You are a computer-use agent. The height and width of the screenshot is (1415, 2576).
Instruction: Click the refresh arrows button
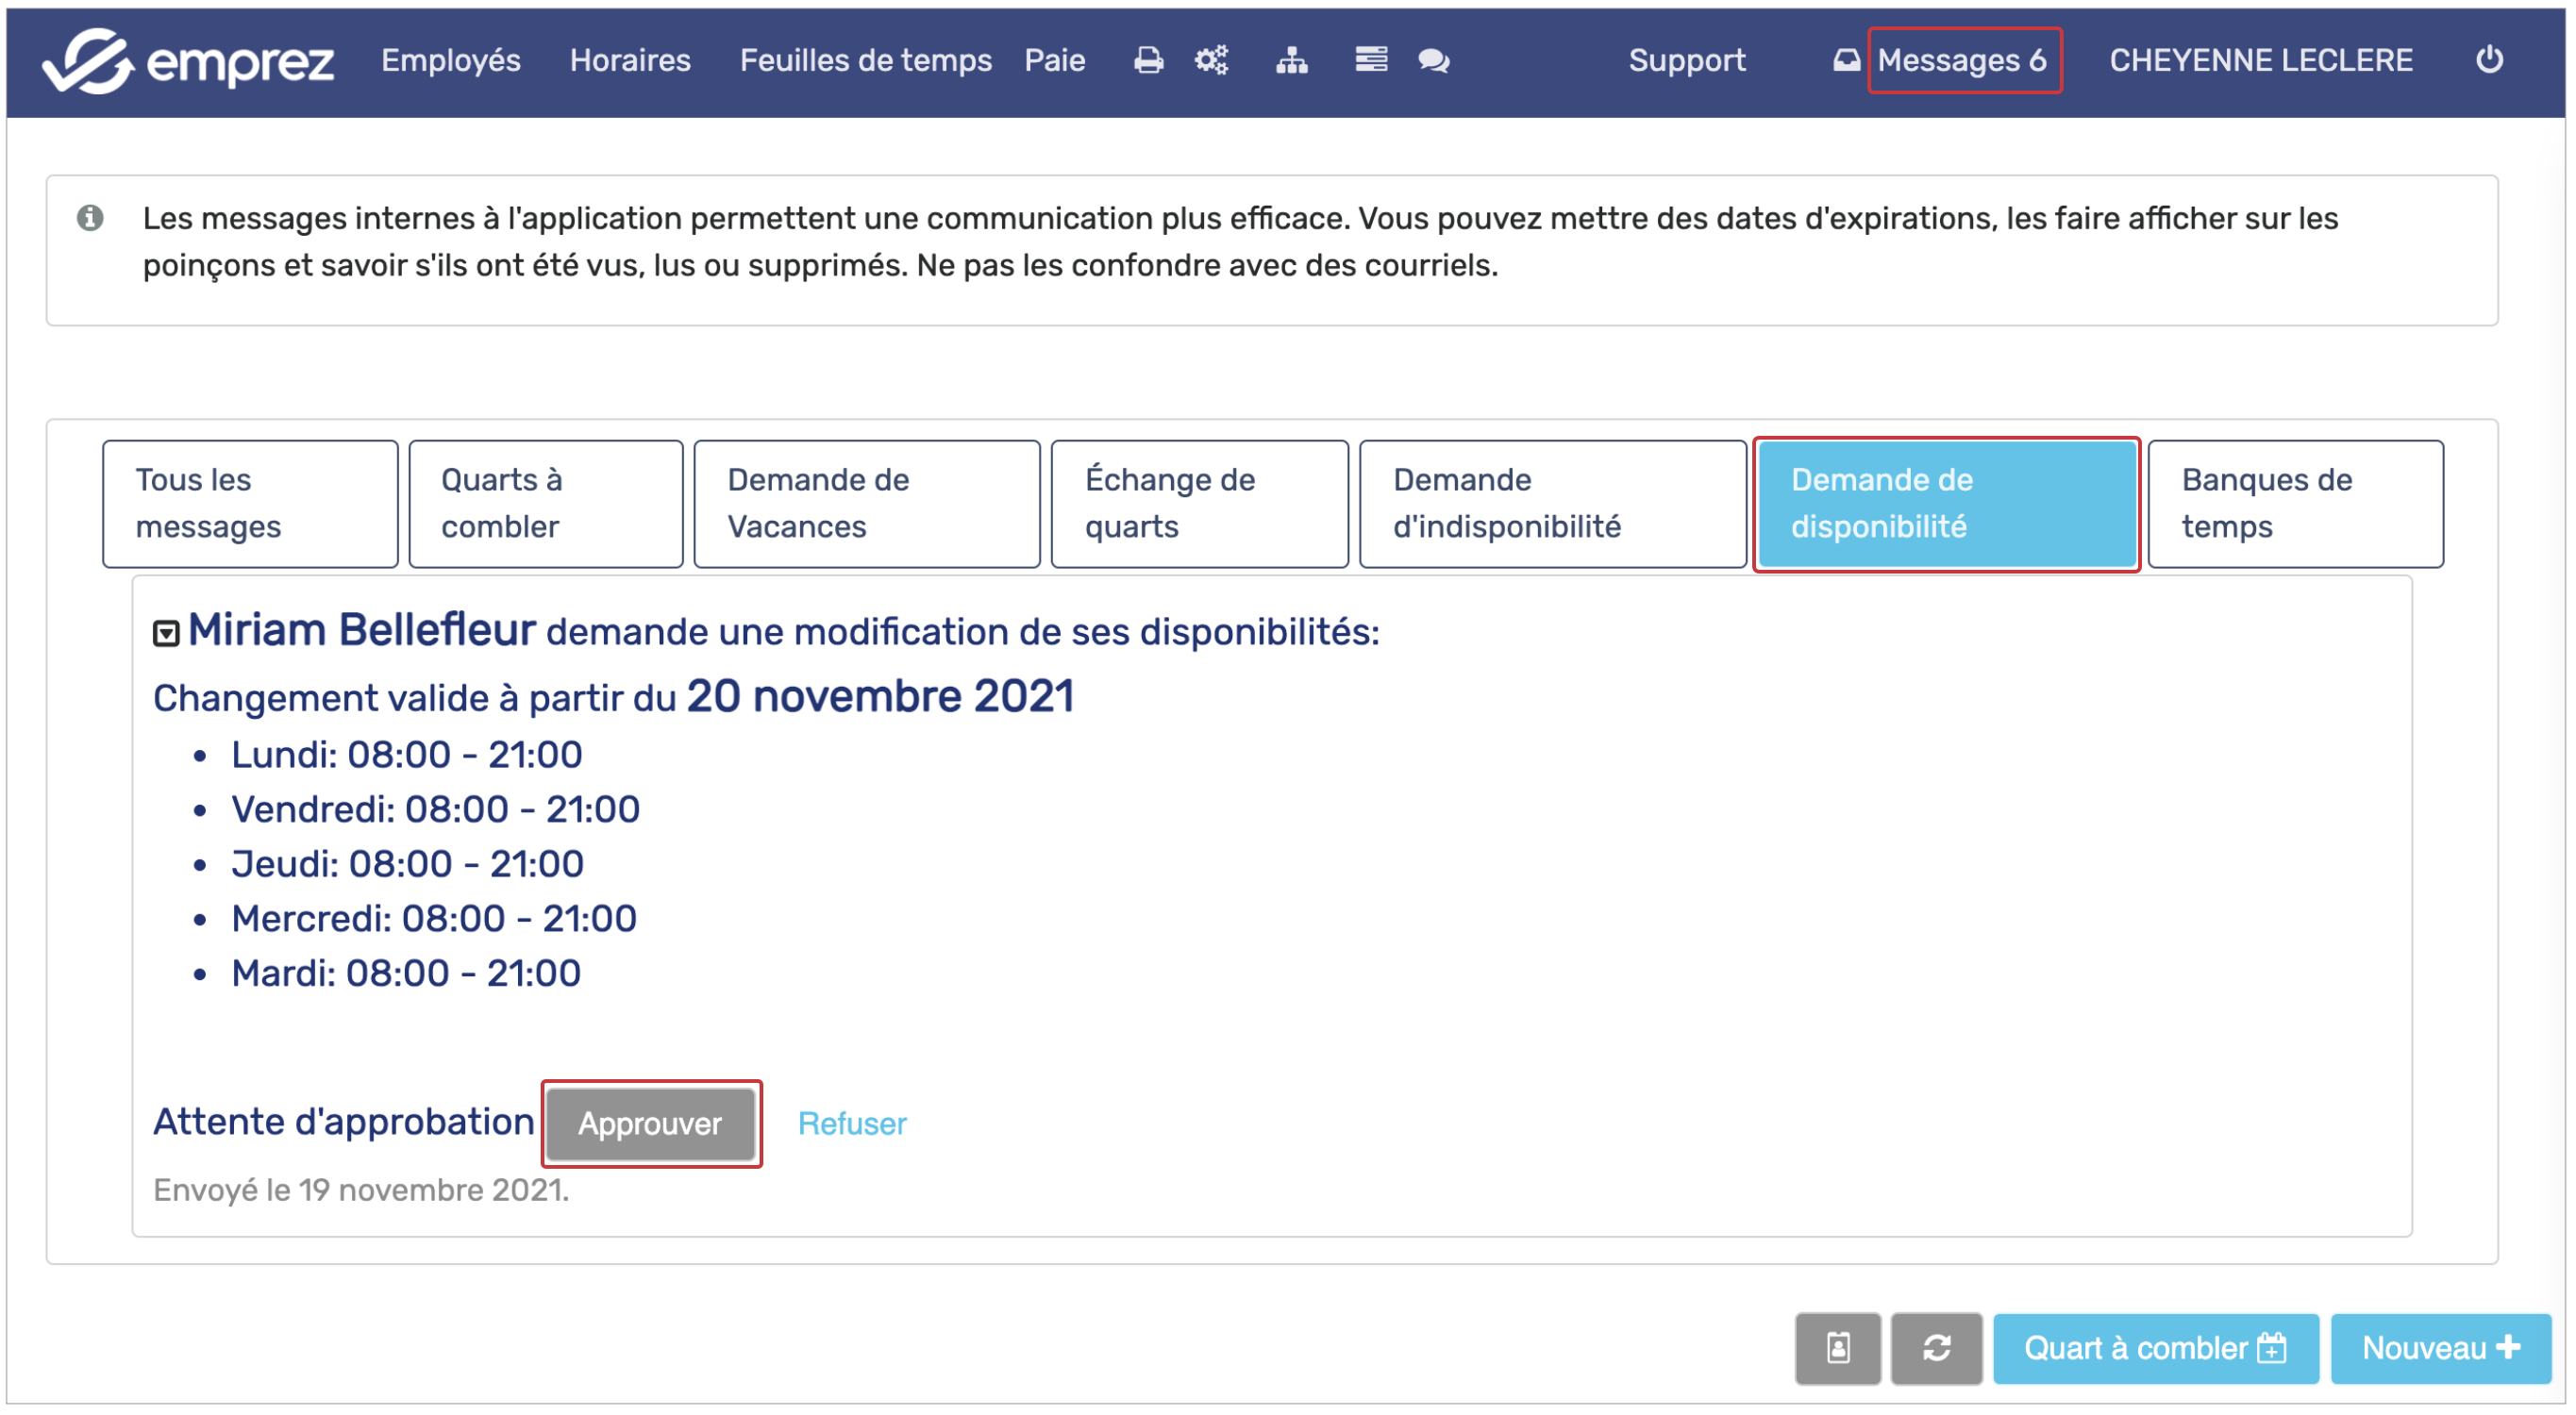[1935, 1348]
